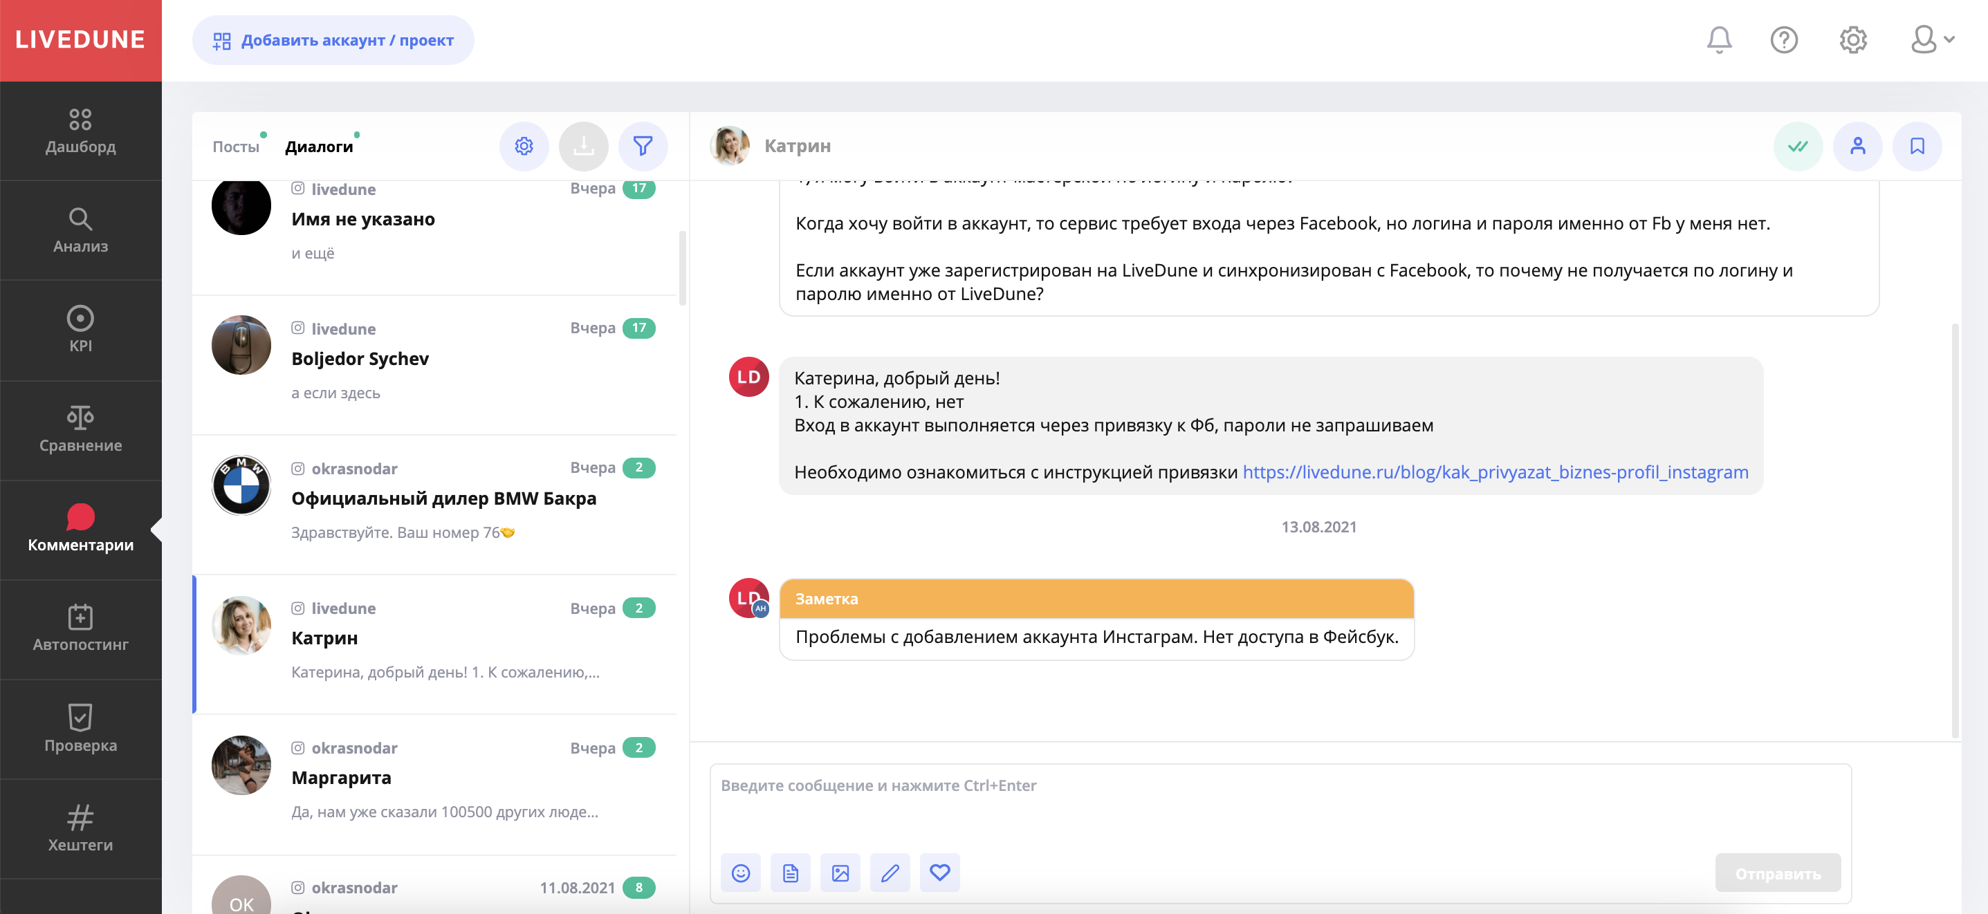Switch to the Посты tab
1988x914 pixels.
[235, 146]
